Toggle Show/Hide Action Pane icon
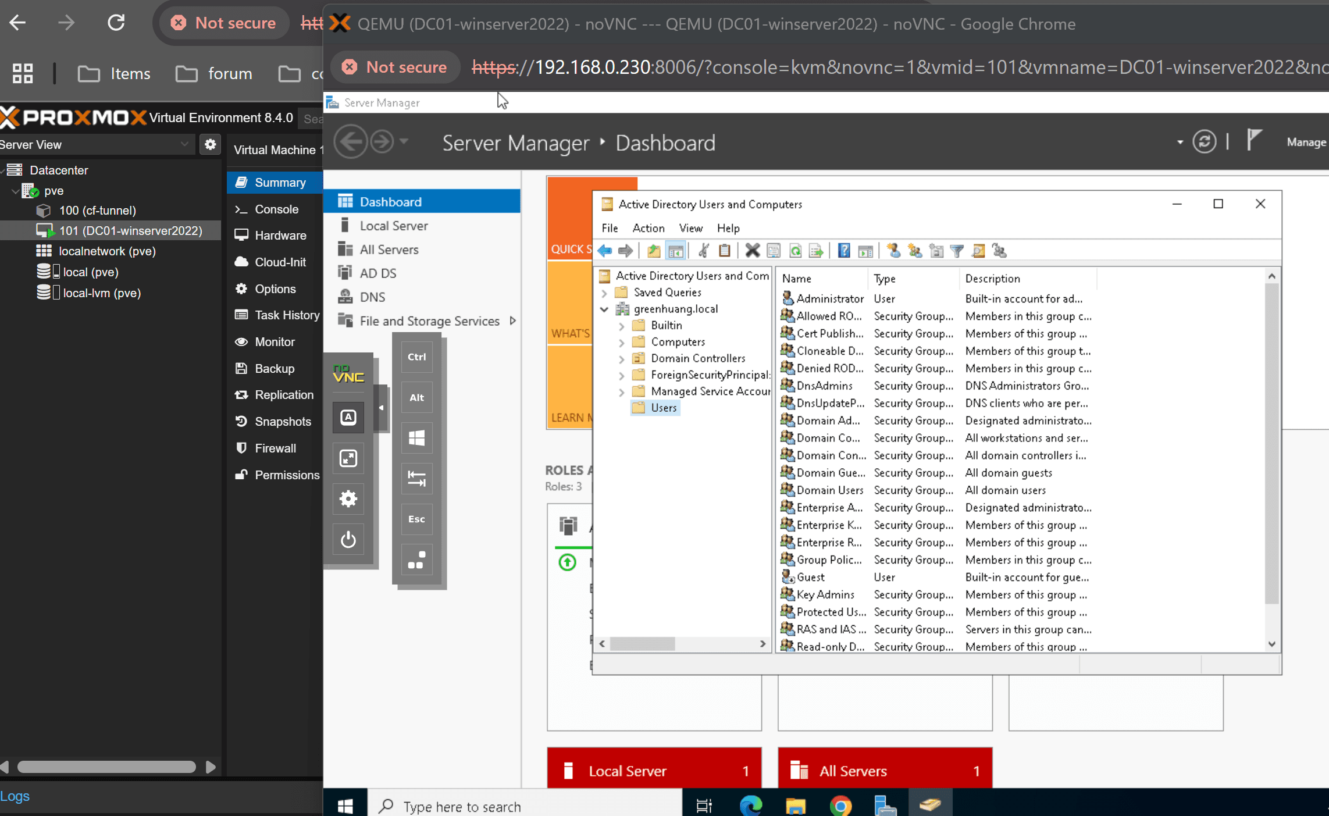 click(865, 251)
